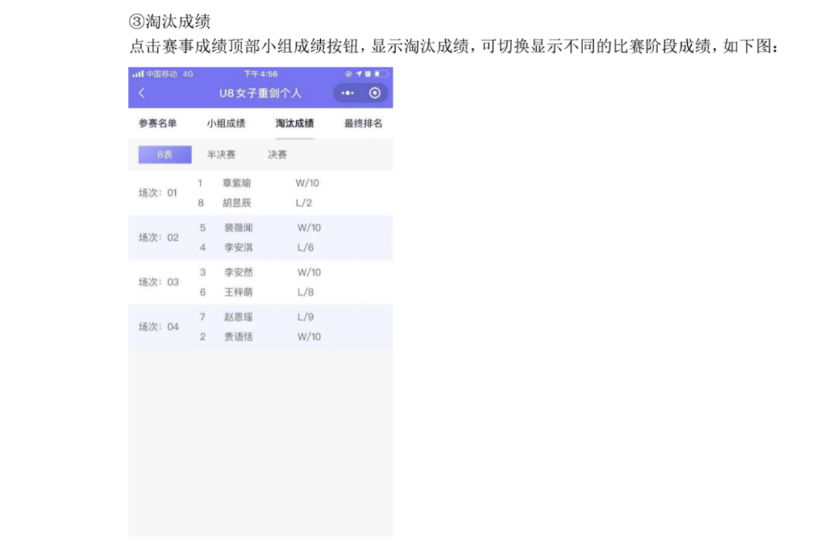Click the status bar time 下午 4:56
Screen dimensions: 833x544
coord(261,74)
